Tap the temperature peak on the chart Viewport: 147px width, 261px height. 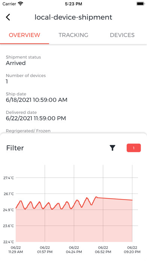[96, 197]
